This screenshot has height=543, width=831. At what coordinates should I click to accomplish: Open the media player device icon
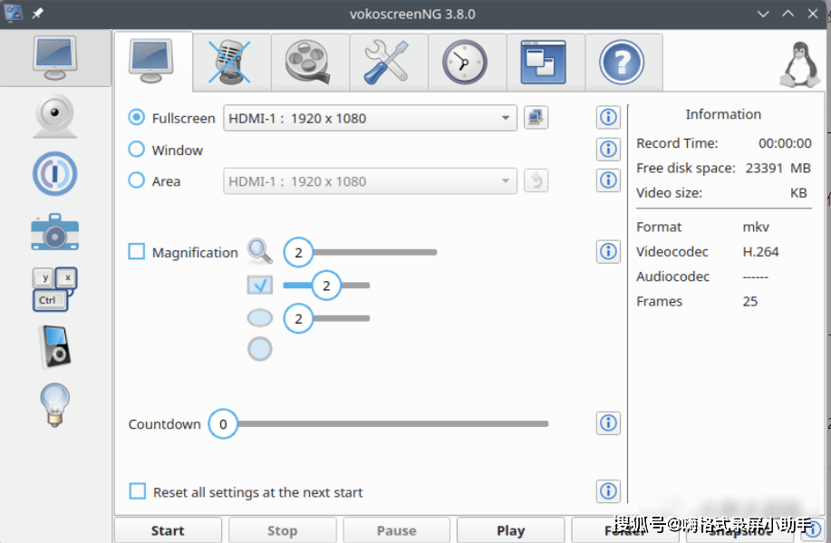55,347
